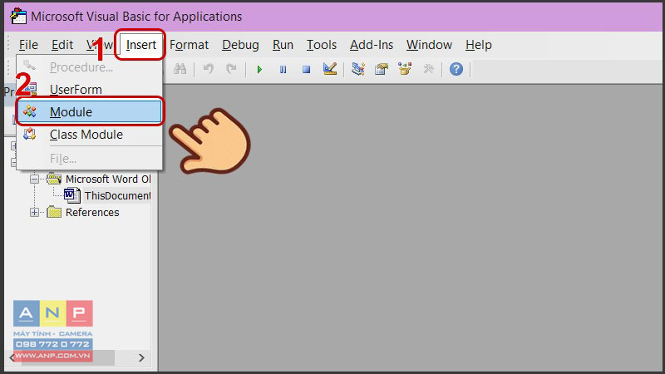Click the Class Module entry icon
665x374 pixels.
pyautogui.click(x=30, y=135)
